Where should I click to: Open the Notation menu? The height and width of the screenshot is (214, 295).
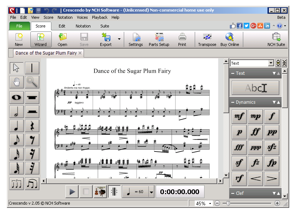pos(65,17)
